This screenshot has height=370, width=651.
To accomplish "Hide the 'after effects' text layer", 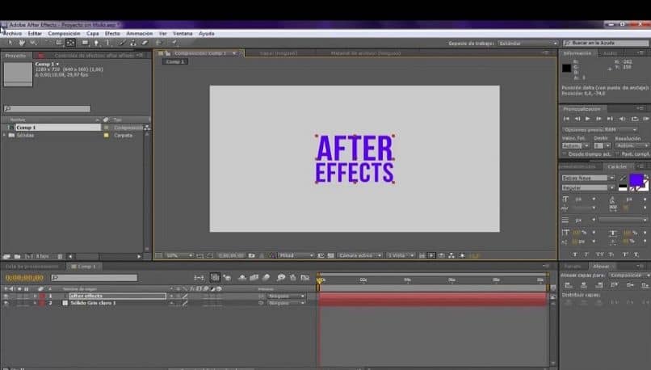I will click(6, 296).
